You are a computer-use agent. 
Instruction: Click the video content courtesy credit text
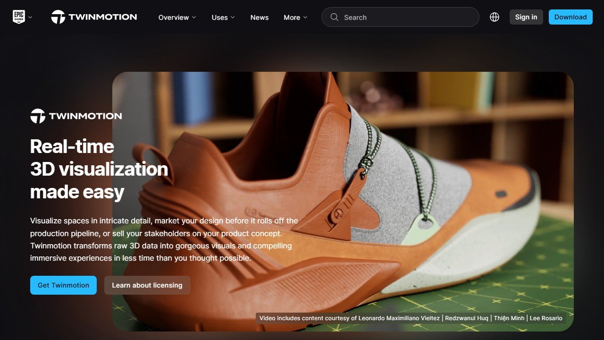(411, 318)
